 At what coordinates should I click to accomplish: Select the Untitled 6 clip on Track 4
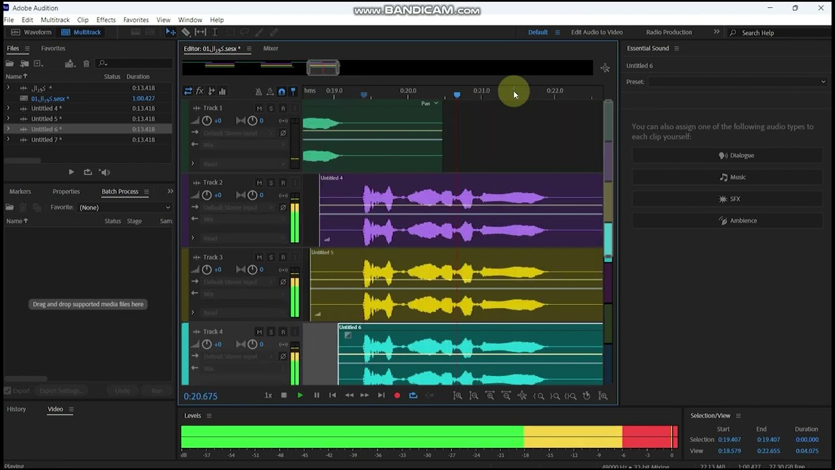point(470,354)
